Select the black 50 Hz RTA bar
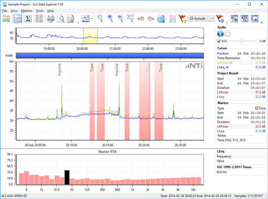Viewport: 268px width, 199px height. pos(67,177)
